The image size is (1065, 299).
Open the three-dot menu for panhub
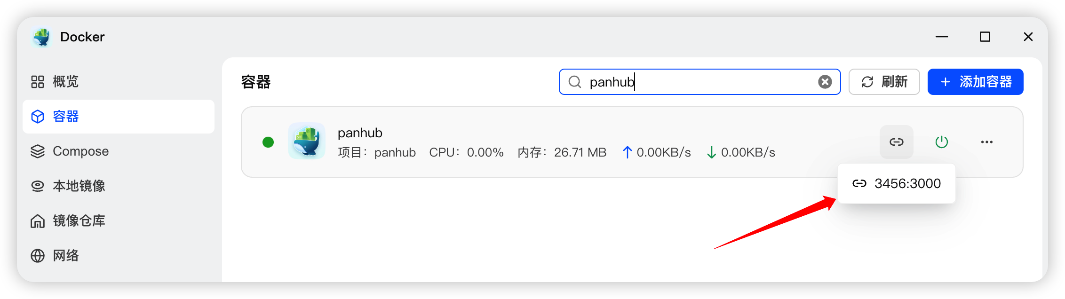(986, 142)
